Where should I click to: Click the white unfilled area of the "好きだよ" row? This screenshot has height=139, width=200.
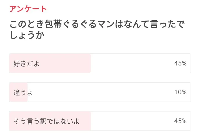pyautogui.click(x=131, y=64)
